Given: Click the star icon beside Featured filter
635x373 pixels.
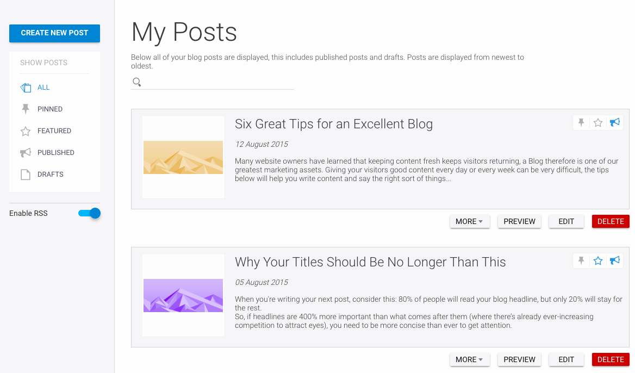Looking at the screenshot, I should tap(26, 131).
